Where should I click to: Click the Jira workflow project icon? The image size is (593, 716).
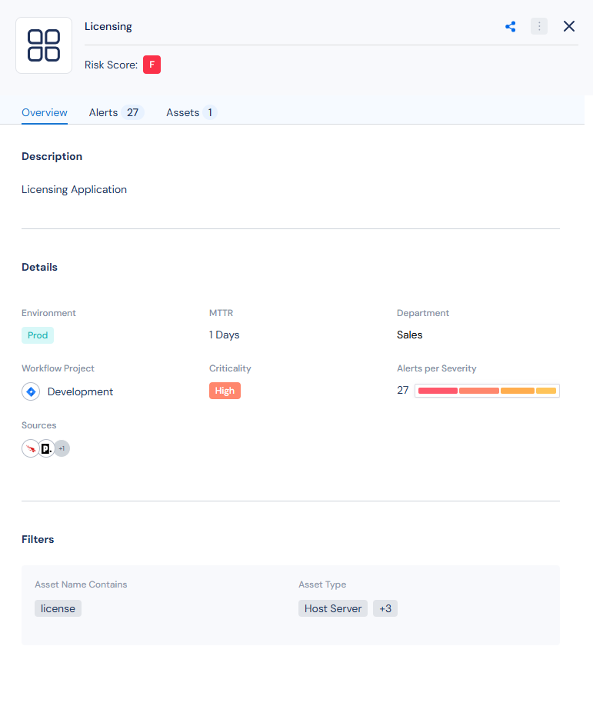(x=31, y=391)
